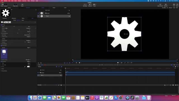Open the View pop-up menu
179x101 pixels.
[x=174, y=8]
